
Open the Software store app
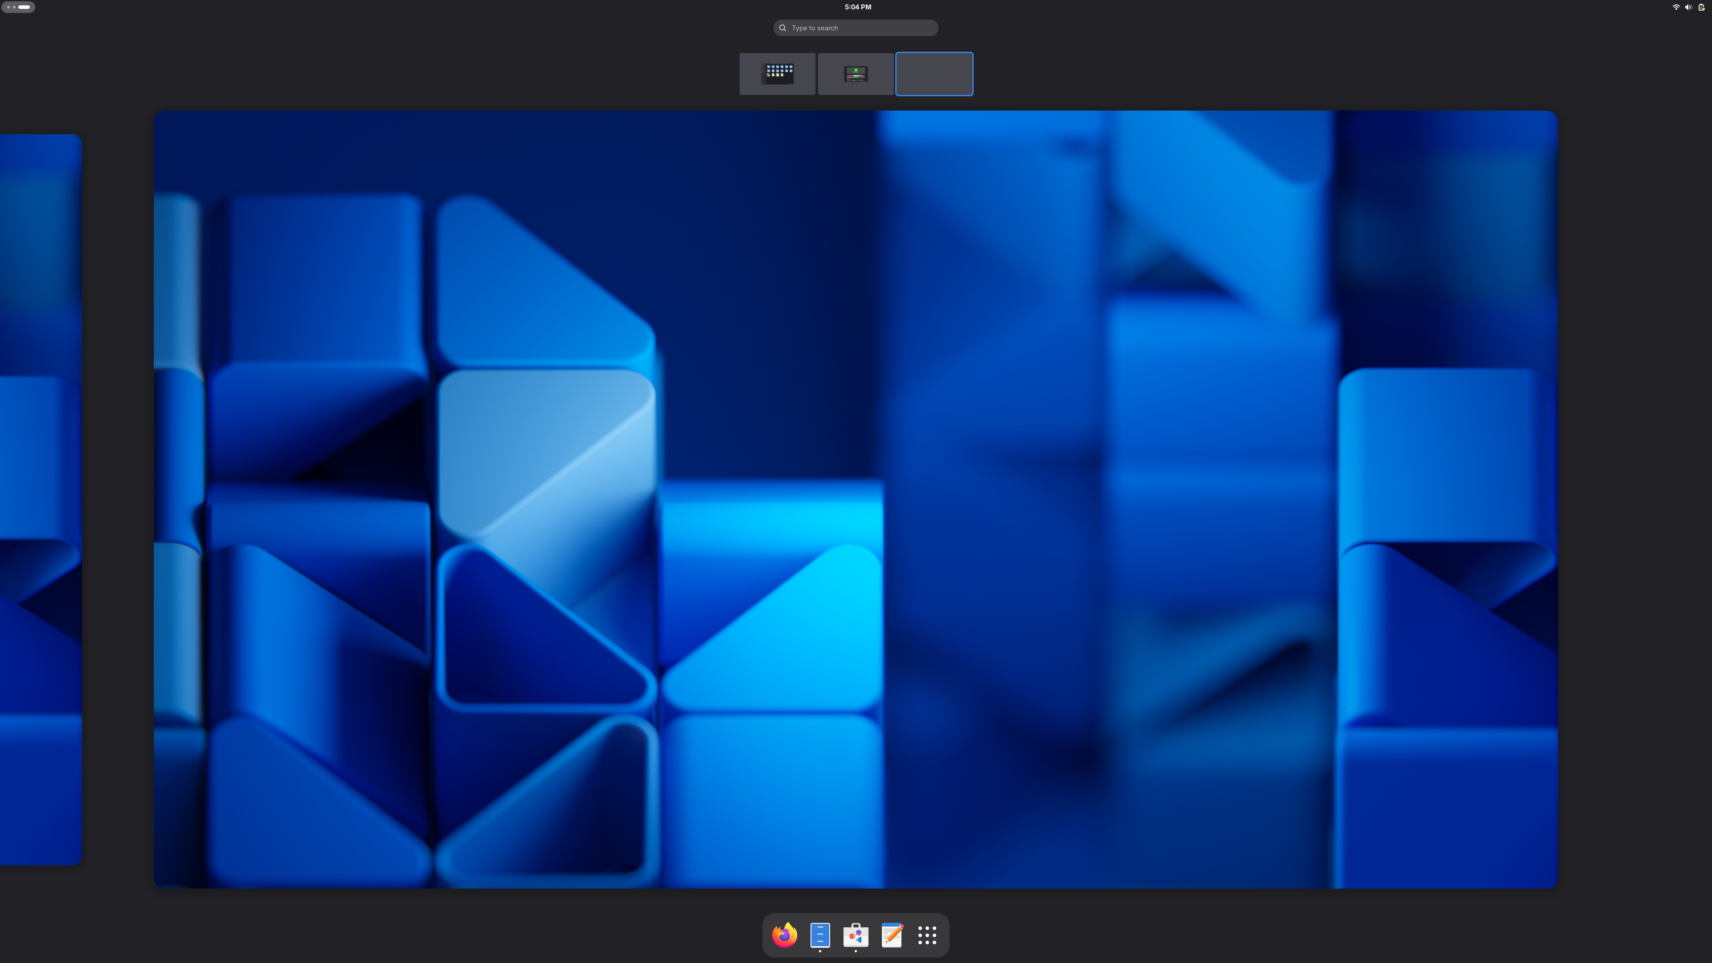856,934
